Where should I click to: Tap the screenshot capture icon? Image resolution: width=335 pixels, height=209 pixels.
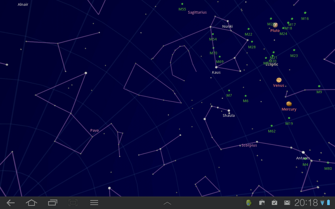tap(73, 202)
